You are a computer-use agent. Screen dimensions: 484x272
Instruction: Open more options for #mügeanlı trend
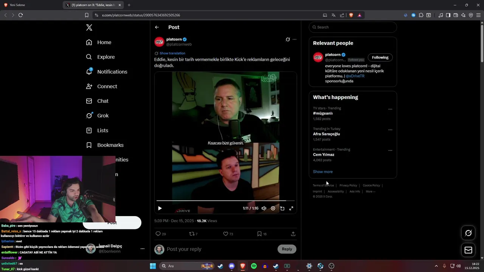[x=390, y=109]
